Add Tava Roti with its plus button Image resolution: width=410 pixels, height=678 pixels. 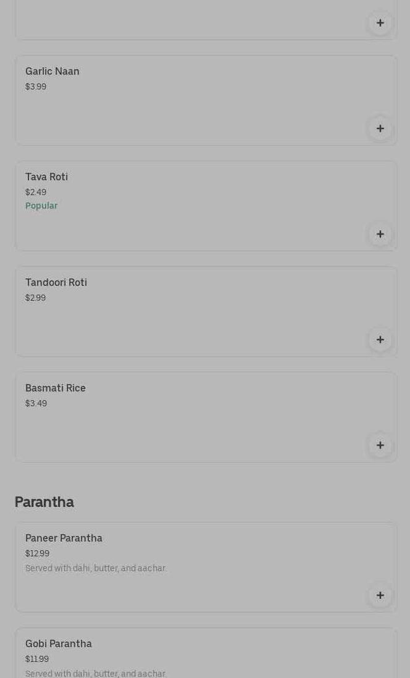(380, 234)
